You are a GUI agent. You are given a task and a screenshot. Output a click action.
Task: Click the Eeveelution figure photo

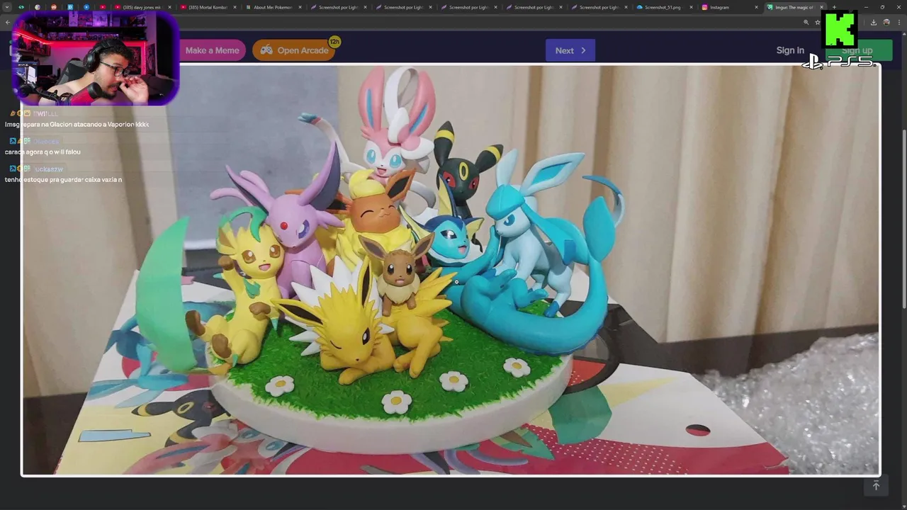(451, 270)
